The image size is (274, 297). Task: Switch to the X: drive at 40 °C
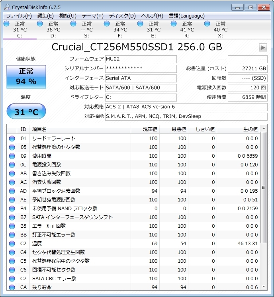pyautogui.click(x=220, y=29)
